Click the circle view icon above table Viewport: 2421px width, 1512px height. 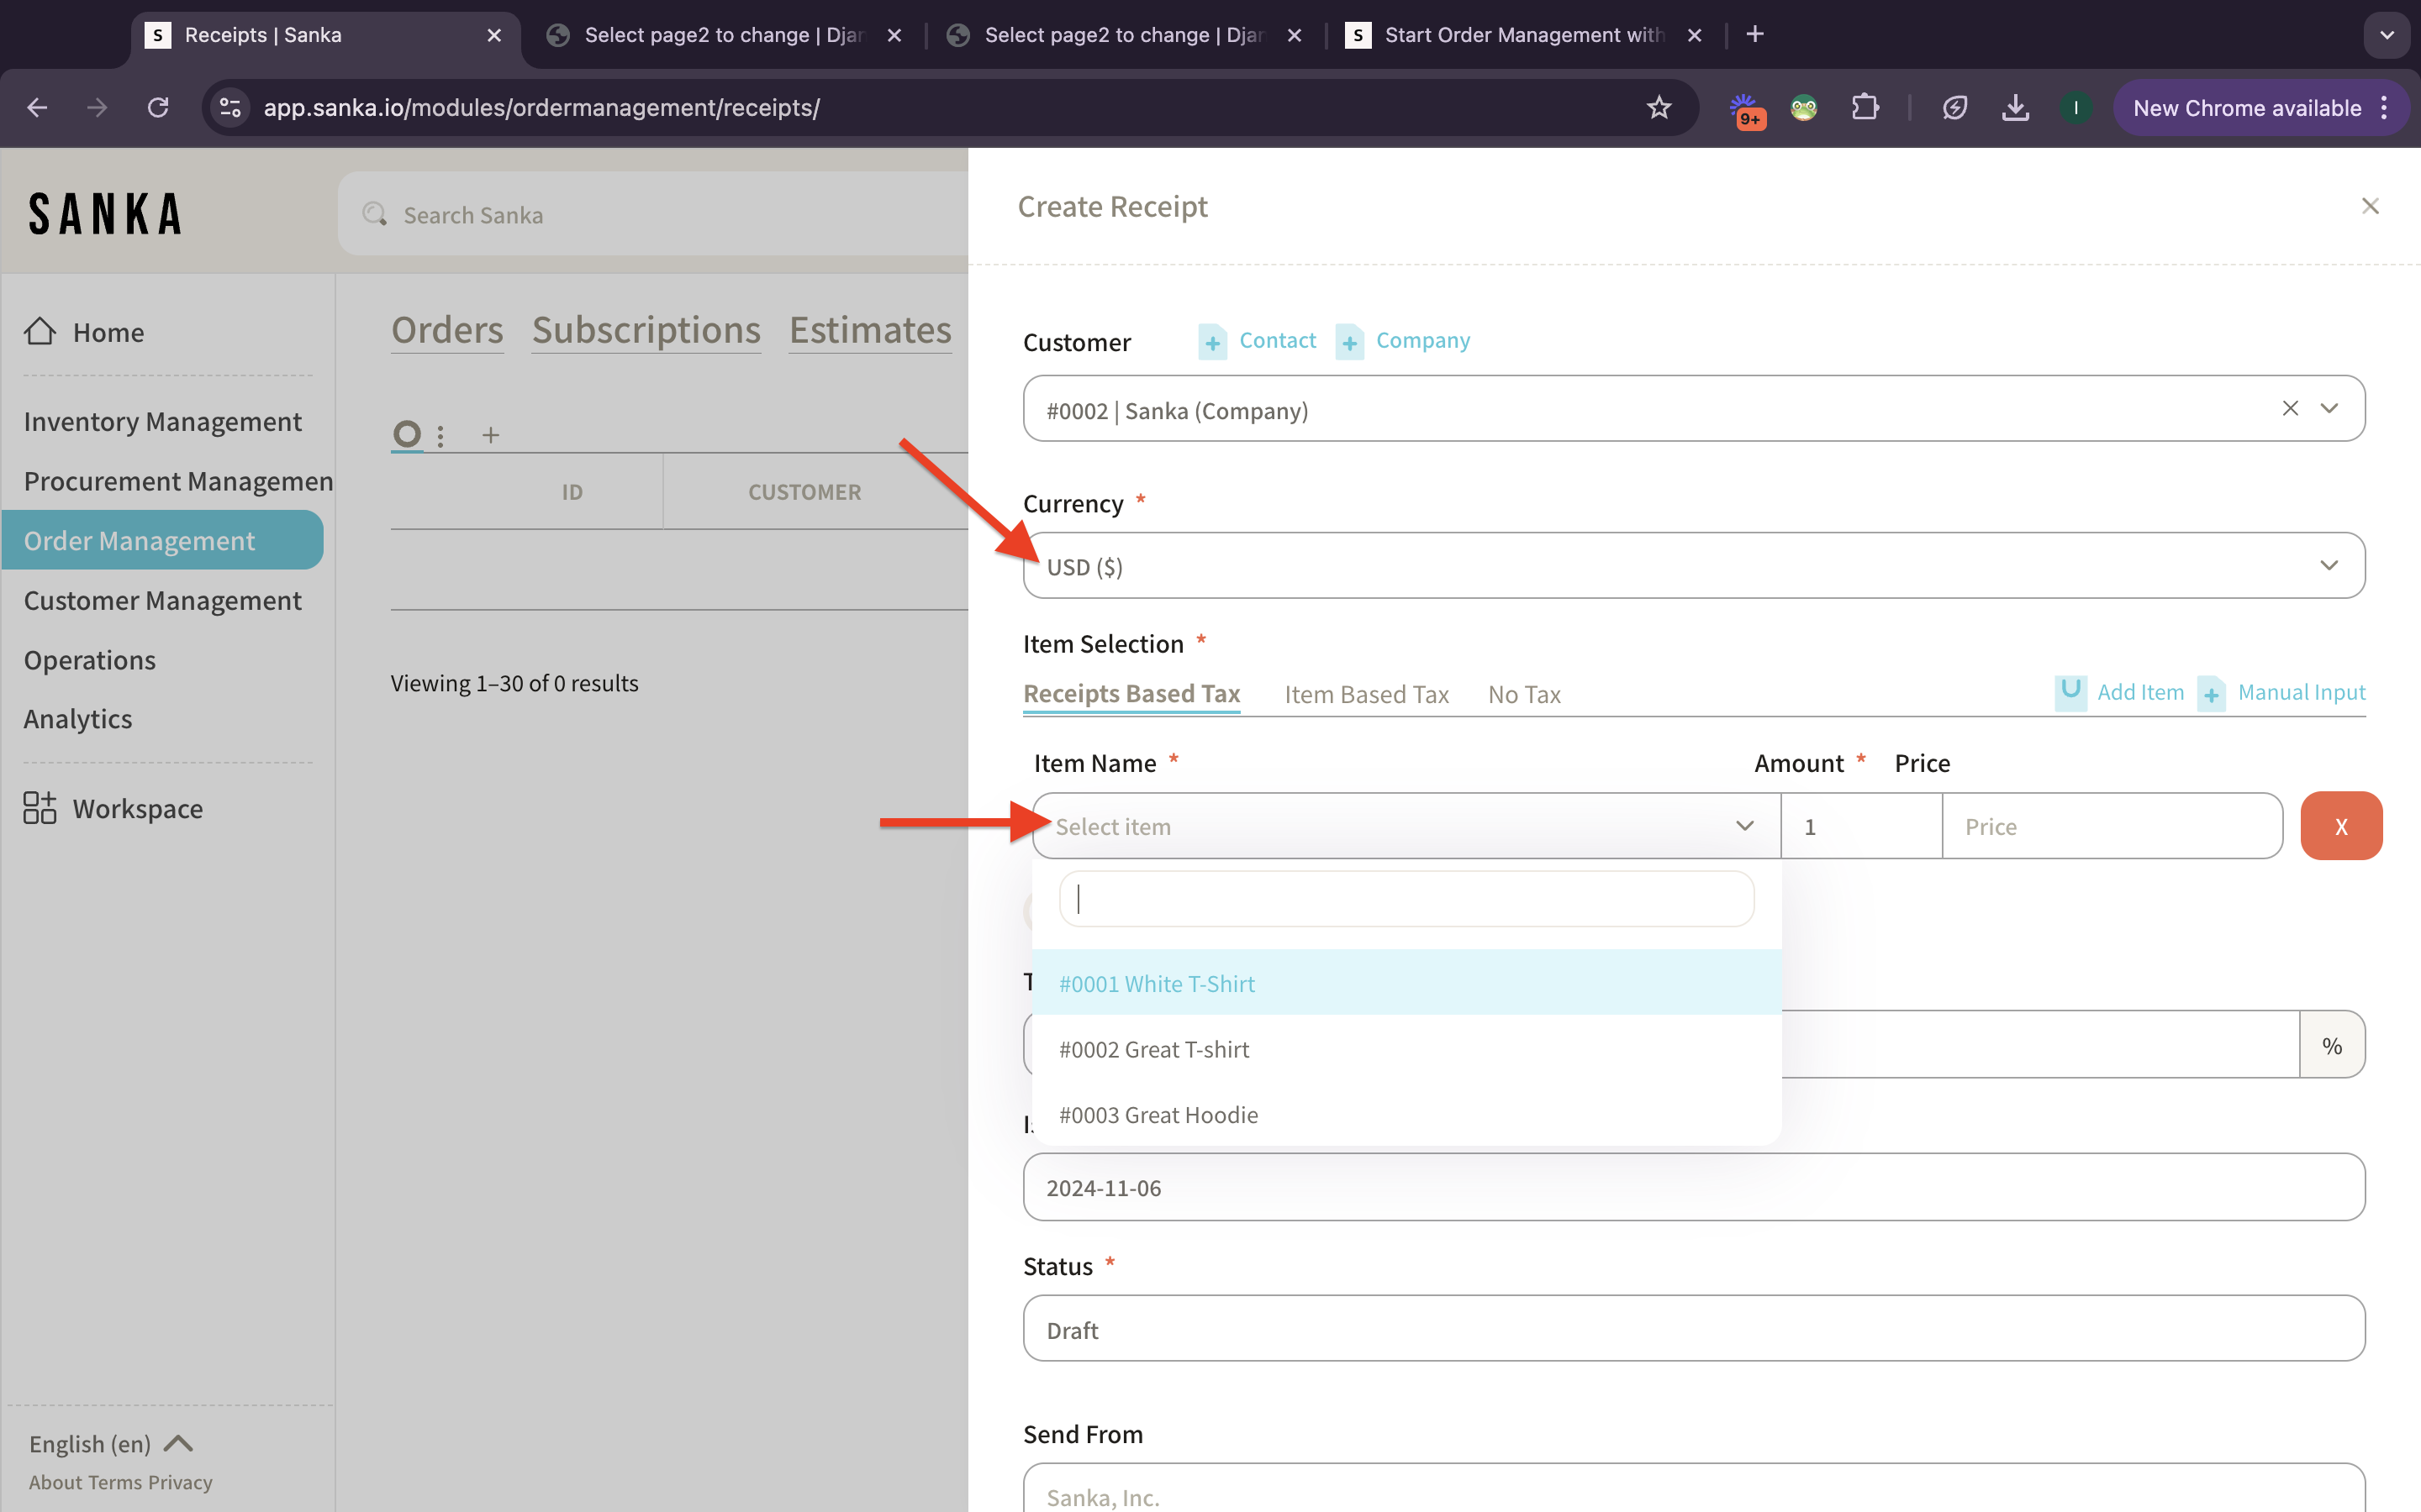[406, 434]
